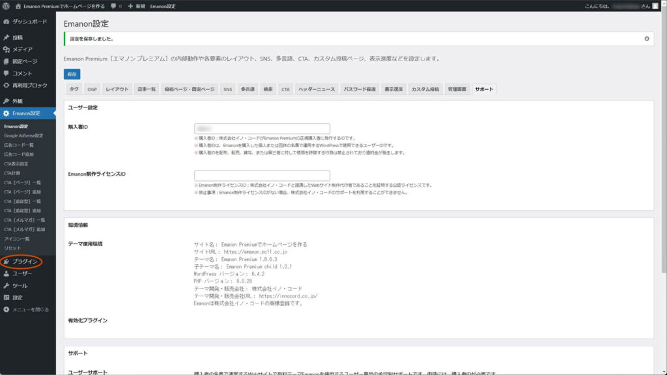This screenshot has width=667, height=375.
Task: Click the ダッシュボード gauge icon in the sidebar
Action: (x=6, y=21)
